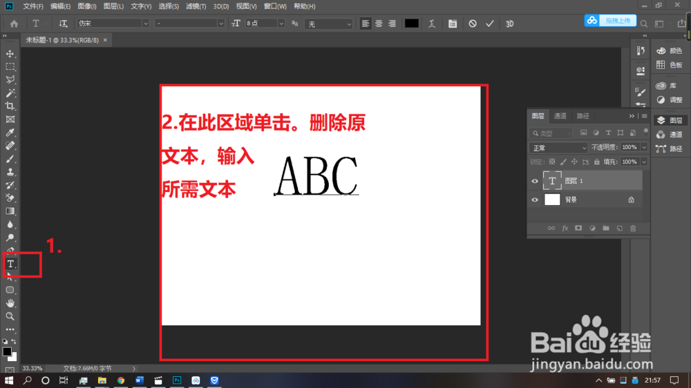Toggle filter for pixel layers
The image size is (691, 388).
pos(583,133)
